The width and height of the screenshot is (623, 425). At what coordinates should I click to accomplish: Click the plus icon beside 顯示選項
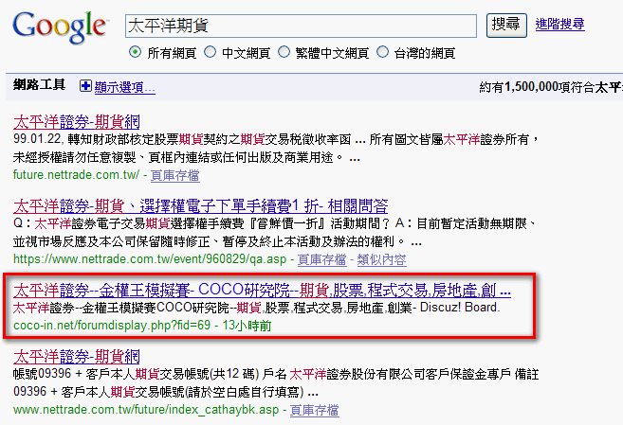pyautogui.click(x=85, y=86)
